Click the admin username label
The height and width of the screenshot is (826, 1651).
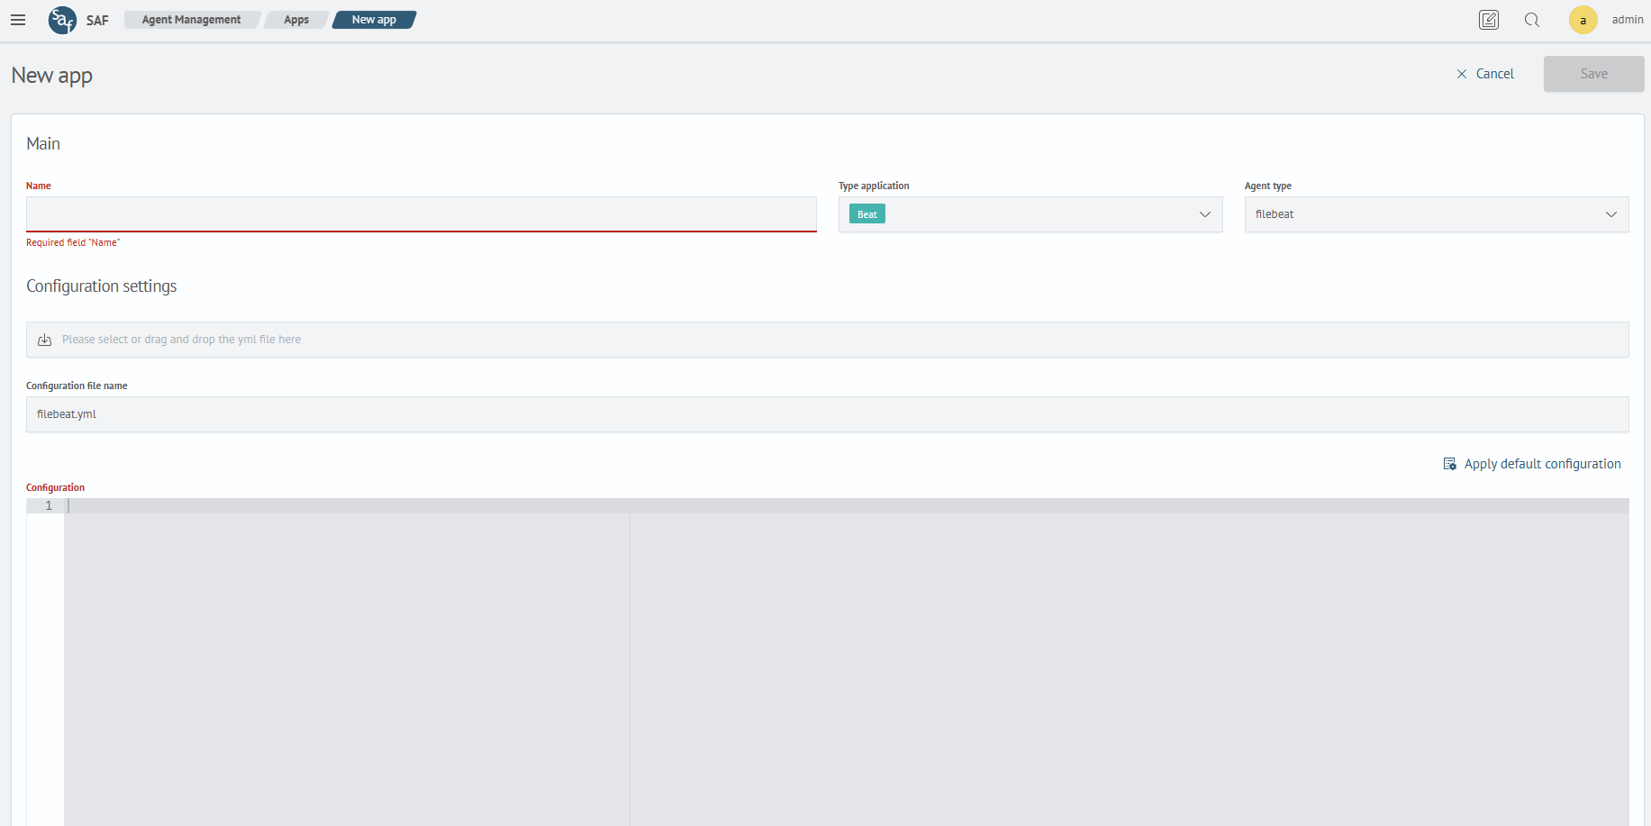coord(1628,20)
